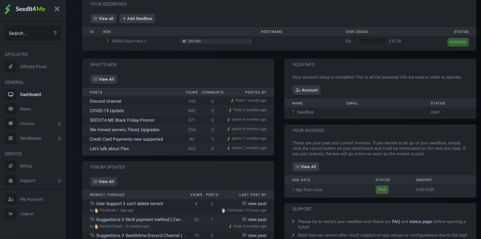Click the Add Seedbox button
Viewport: 481px width, 239px height.
coord(137,19)
